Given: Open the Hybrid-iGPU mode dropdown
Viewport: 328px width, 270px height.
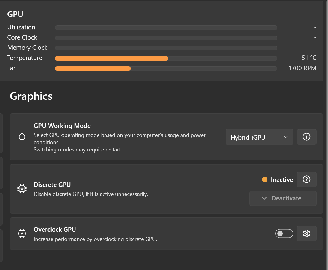Looking at the screenshot, I should pyautogui.click(x=259, y=137).
